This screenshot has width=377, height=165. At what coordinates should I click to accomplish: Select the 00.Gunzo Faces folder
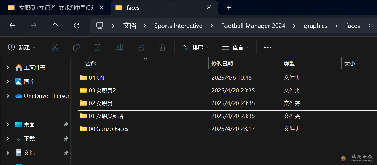pos(108,129)
